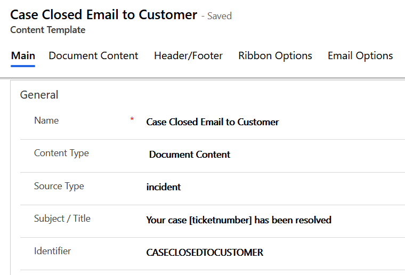Click the 'Content Template' entity subtitle
The height and width of the screenshot is (275, 405).
47,30
